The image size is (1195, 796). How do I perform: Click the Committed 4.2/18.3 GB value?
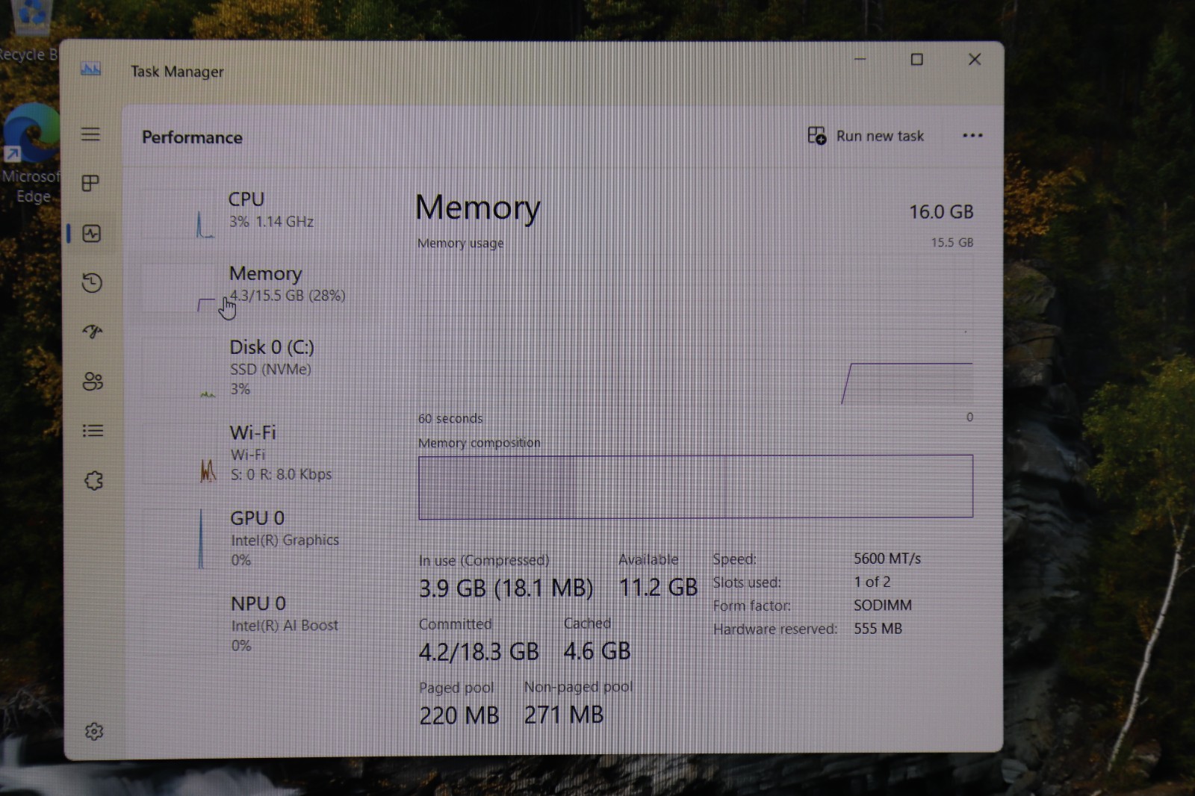point(479,652)
